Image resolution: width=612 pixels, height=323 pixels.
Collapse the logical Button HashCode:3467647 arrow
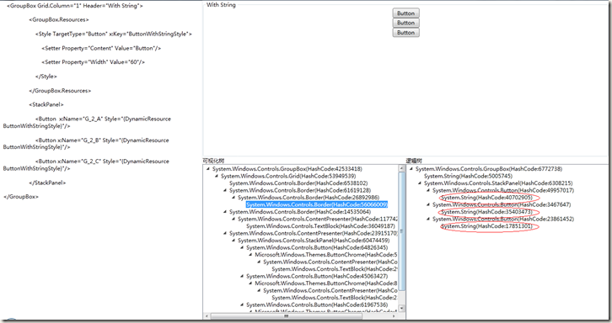point(428,204)
